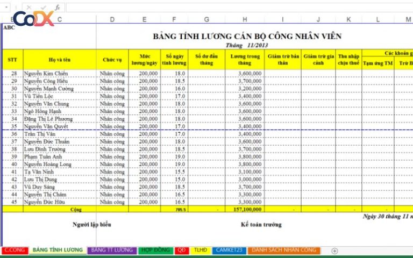The height and width of the screenshot is (258, 413).
Task: Open the CAMKET23 sheet tab
Action: [x=229, y=250]
